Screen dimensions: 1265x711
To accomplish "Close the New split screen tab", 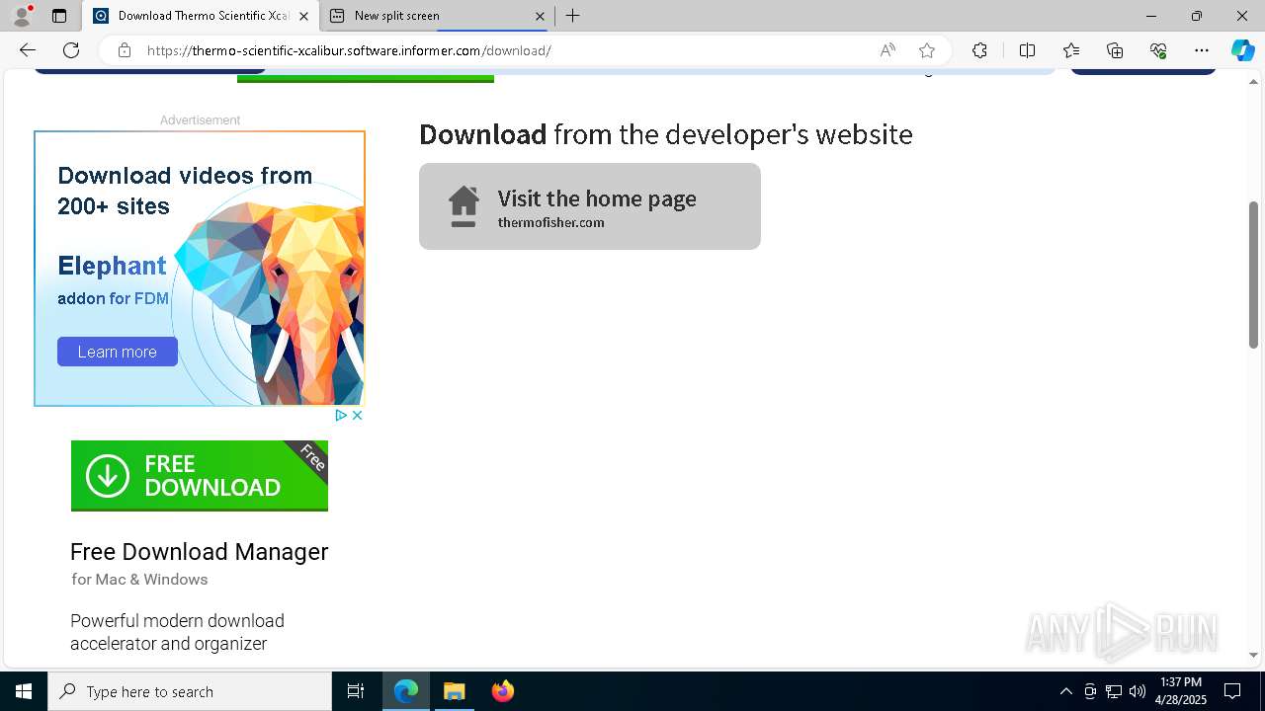I will point(540,16).
